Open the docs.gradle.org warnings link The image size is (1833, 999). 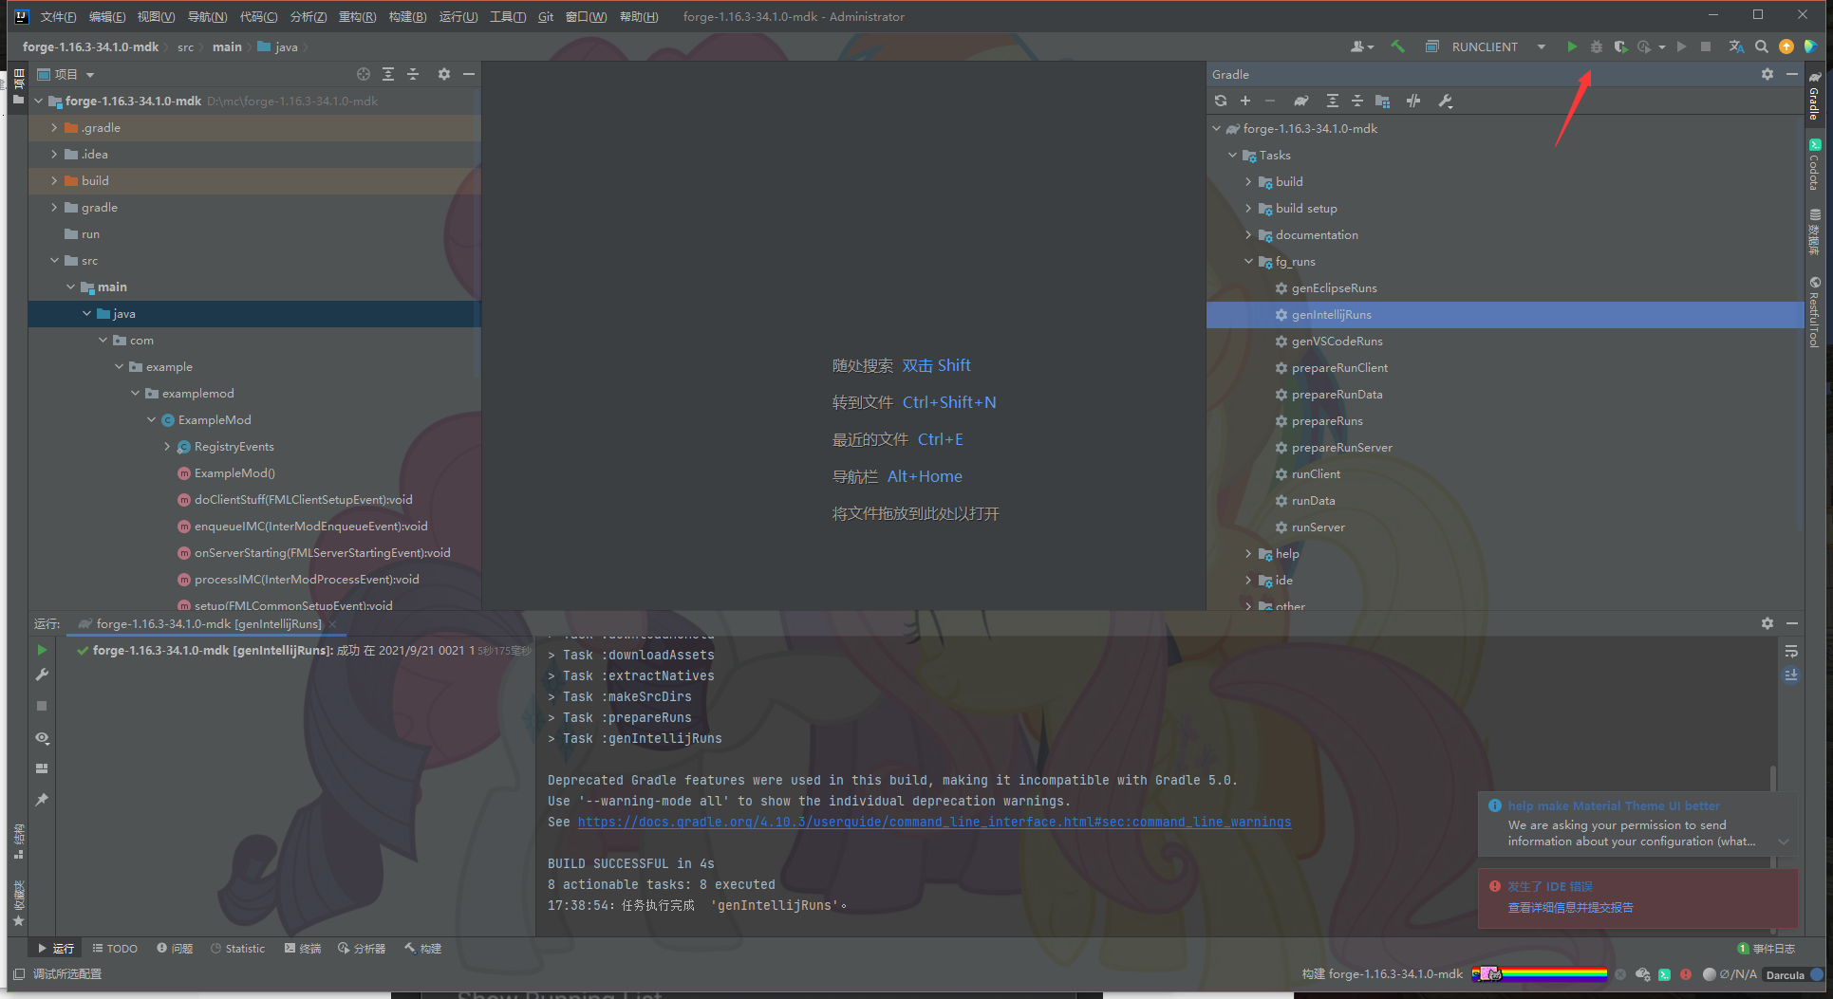[934, 822]
